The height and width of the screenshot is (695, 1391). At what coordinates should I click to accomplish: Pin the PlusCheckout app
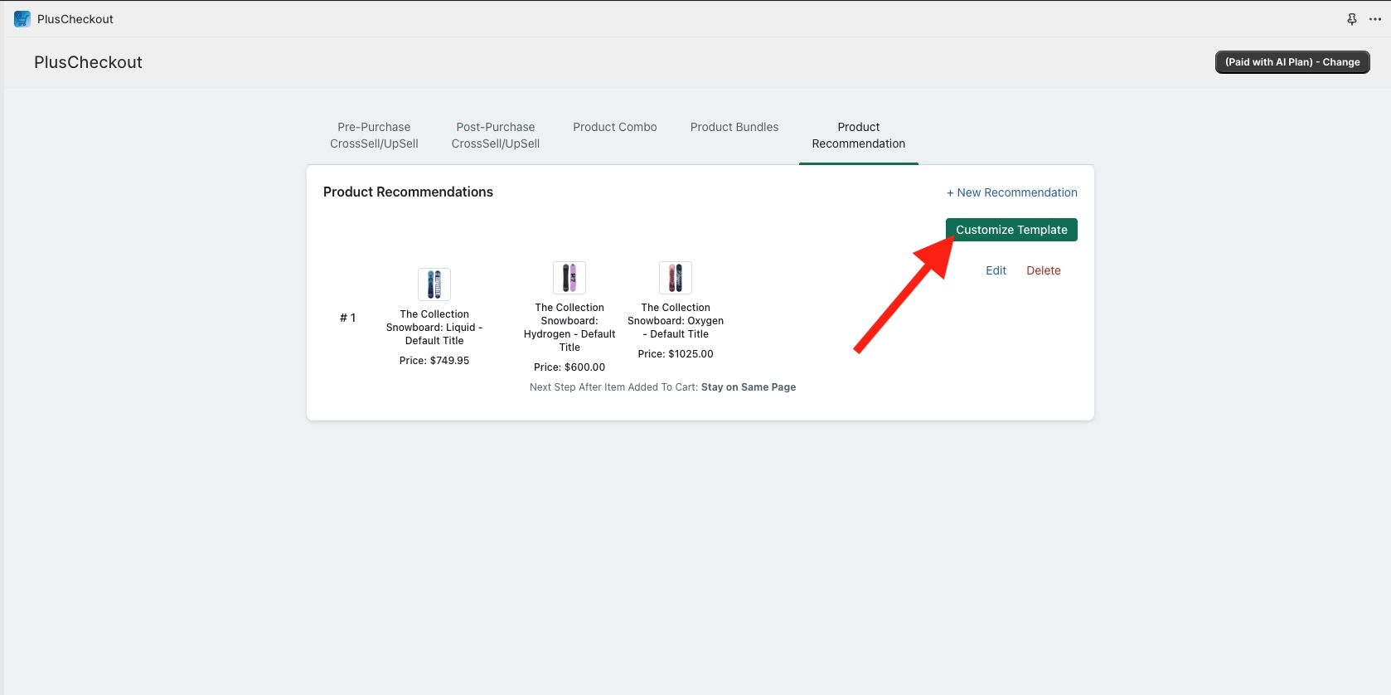(1351, 19)
